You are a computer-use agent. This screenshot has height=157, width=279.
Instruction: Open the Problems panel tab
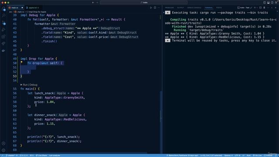point(169,8)
